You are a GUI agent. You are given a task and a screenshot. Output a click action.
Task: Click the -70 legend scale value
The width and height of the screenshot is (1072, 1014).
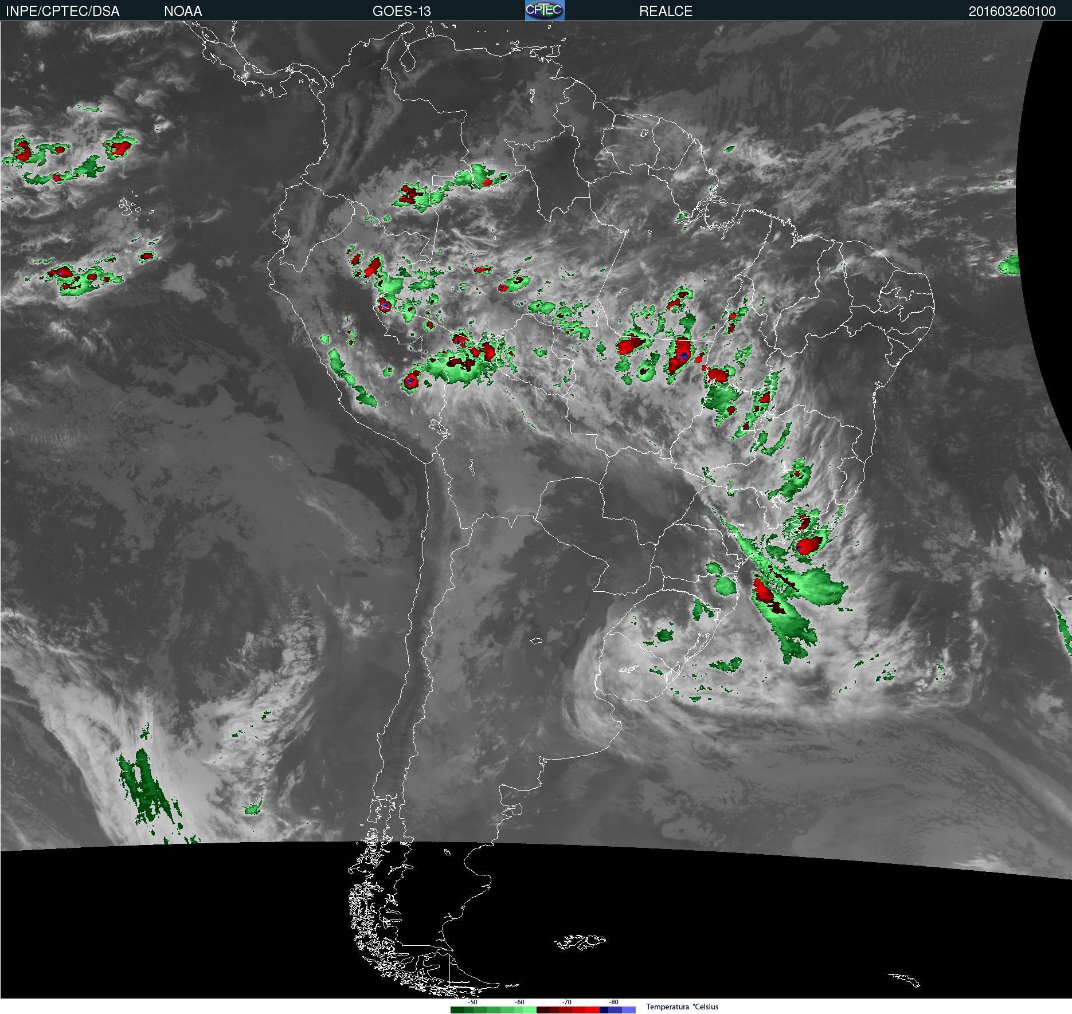566,1002
